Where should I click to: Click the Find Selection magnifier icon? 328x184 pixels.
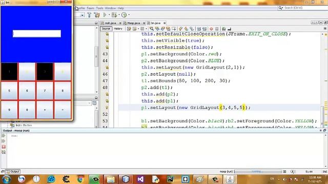coord(152,29)
